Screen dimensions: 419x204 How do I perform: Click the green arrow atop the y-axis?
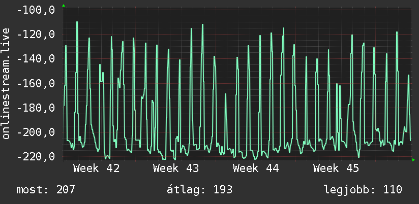tap(64, 6)
